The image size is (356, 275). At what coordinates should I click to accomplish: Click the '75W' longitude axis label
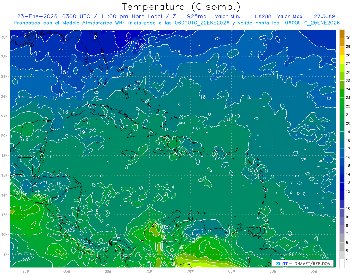coord(149,271)
